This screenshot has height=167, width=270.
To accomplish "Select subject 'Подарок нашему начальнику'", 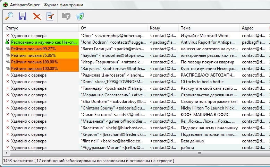I will 209,128.
